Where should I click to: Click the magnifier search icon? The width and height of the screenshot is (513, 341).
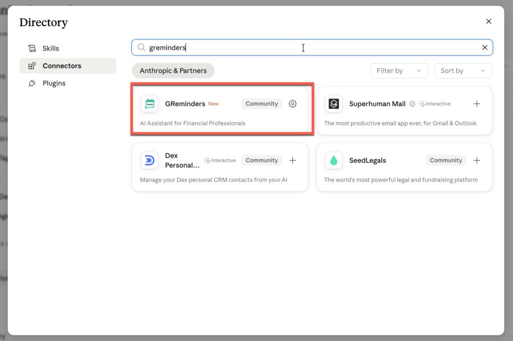click(141, 47)
